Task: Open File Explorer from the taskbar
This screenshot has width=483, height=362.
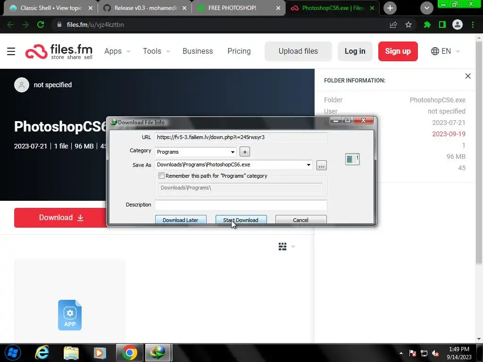Action: click(x=71, y=353)
